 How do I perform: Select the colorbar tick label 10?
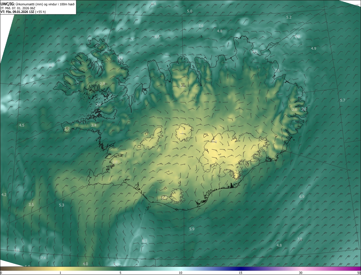[x=180, y=273]
